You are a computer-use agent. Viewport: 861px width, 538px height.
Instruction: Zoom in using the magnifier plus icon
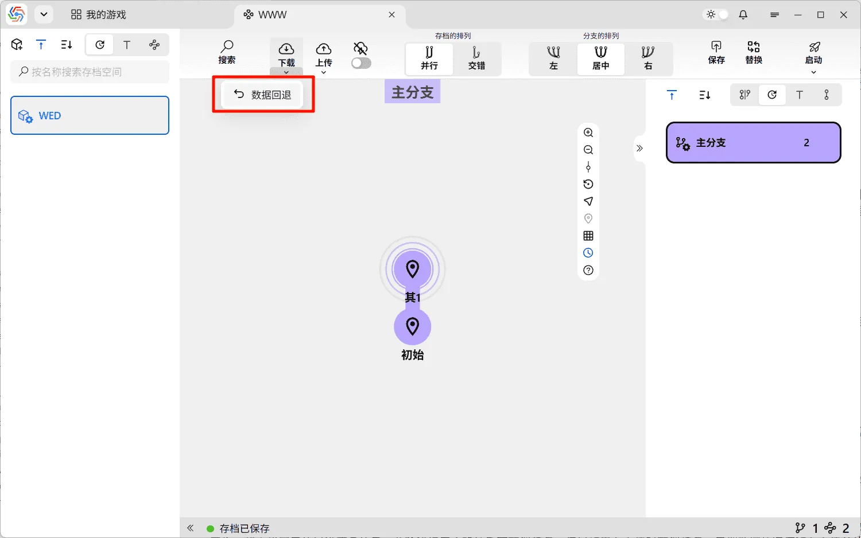pyautogui.click(x=588, y=132)
